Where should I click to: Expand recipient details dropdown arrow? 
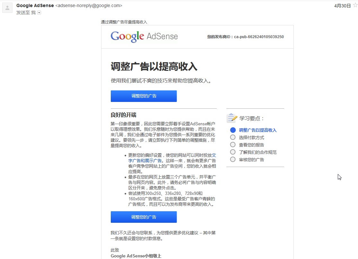click(x=39, y=13)
